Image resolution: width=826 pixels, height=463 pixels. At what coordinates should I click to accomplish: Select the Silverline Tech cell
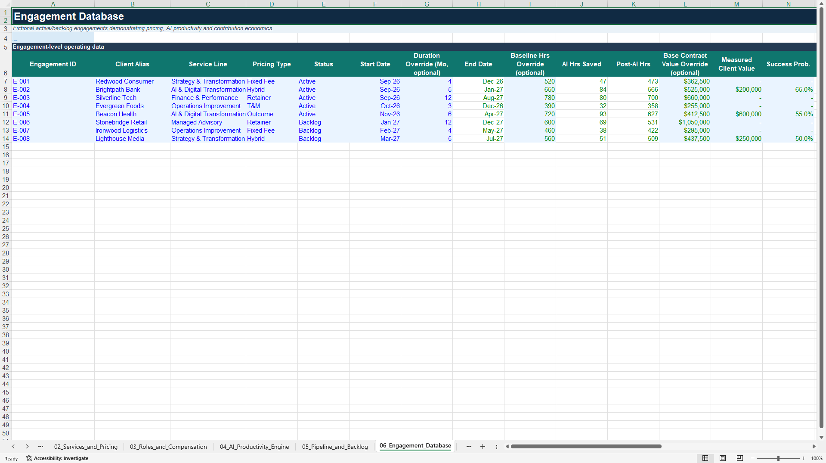pos(132,98)
